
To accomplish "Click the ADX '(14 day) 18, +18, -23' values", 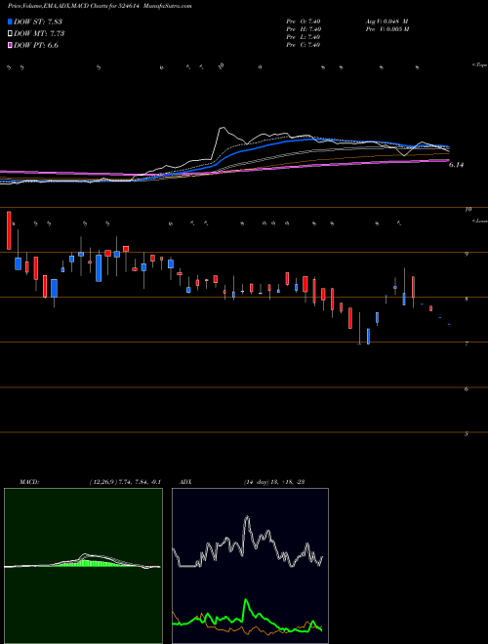I will pyautogui.click(x=273, y=482).
